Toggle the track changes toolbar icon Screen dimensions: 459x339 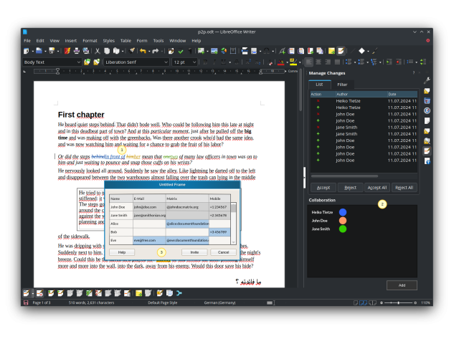[x=341, y=51]
